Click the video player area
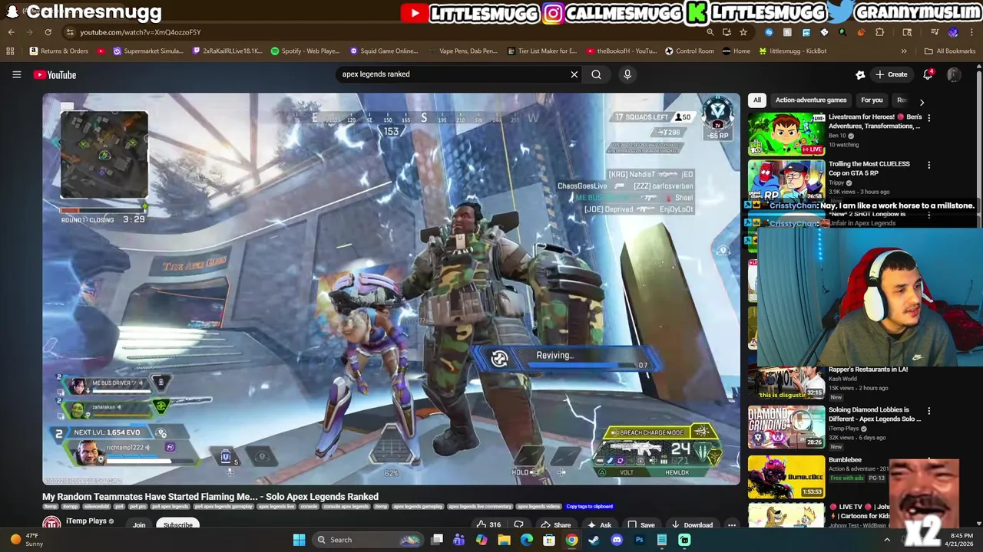983x552 pixels. [391, 289]
